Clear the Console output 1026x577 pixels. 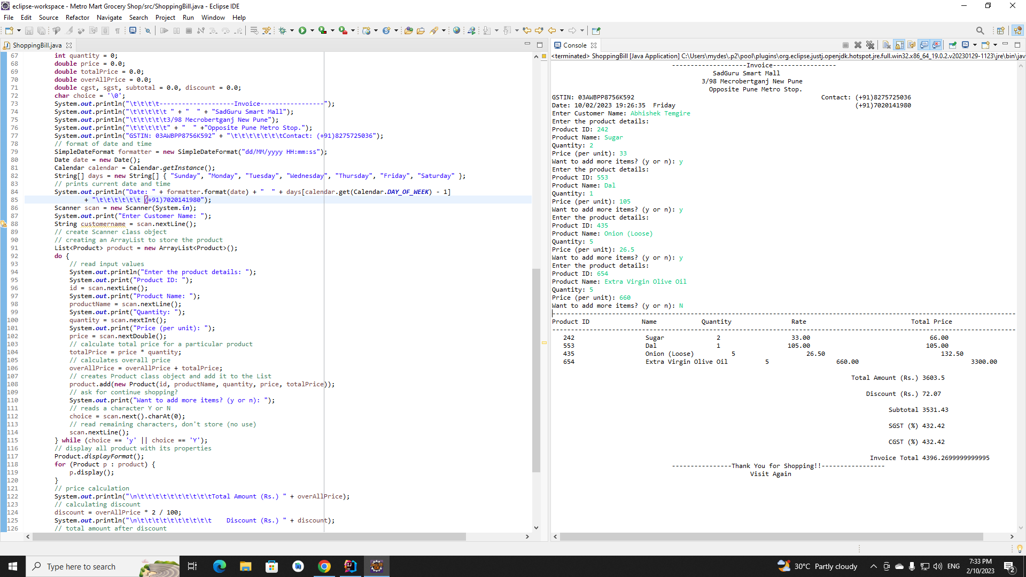(885, 45)
